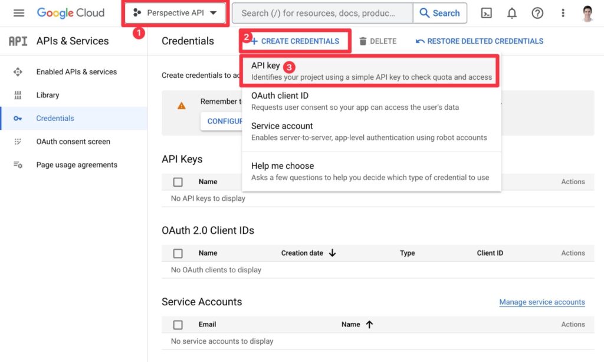Click the Client ID column header
This screenshot has width=604, height=362.
[490, 253]
